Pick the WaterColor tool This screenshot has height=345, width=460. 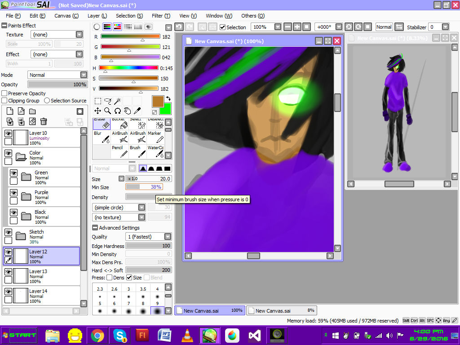click(x=155, y=150)
